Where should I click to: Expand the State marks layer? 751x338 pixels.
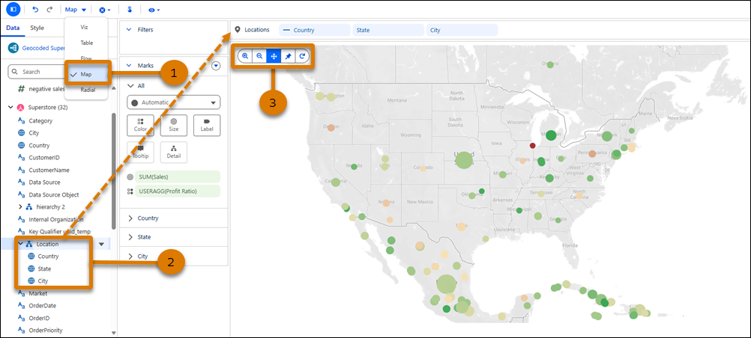tap(130, 237)
